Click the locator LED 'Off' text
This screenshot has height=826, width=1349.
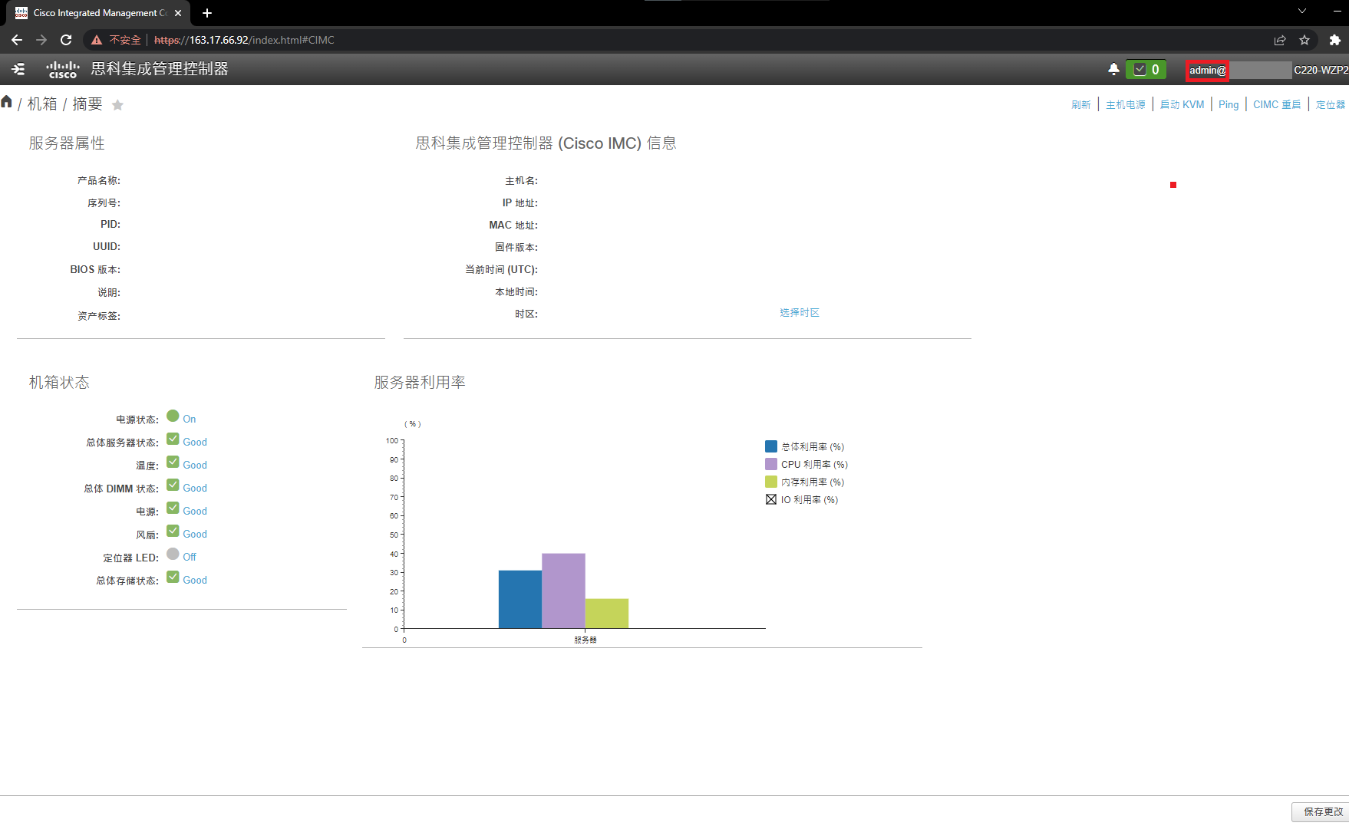pyautogui.click(x=190, y=558)
